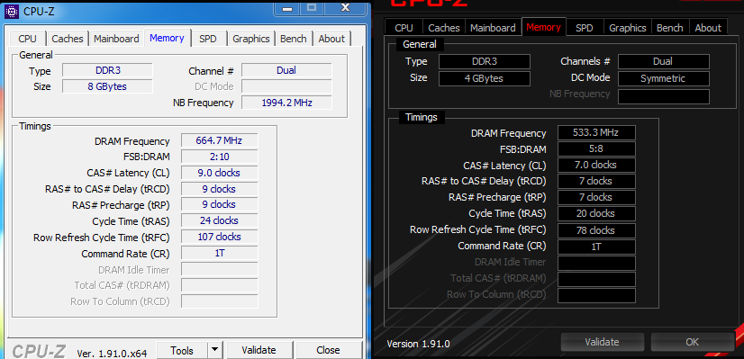Click the 9.0 clocks CAS Latency value

219,173
